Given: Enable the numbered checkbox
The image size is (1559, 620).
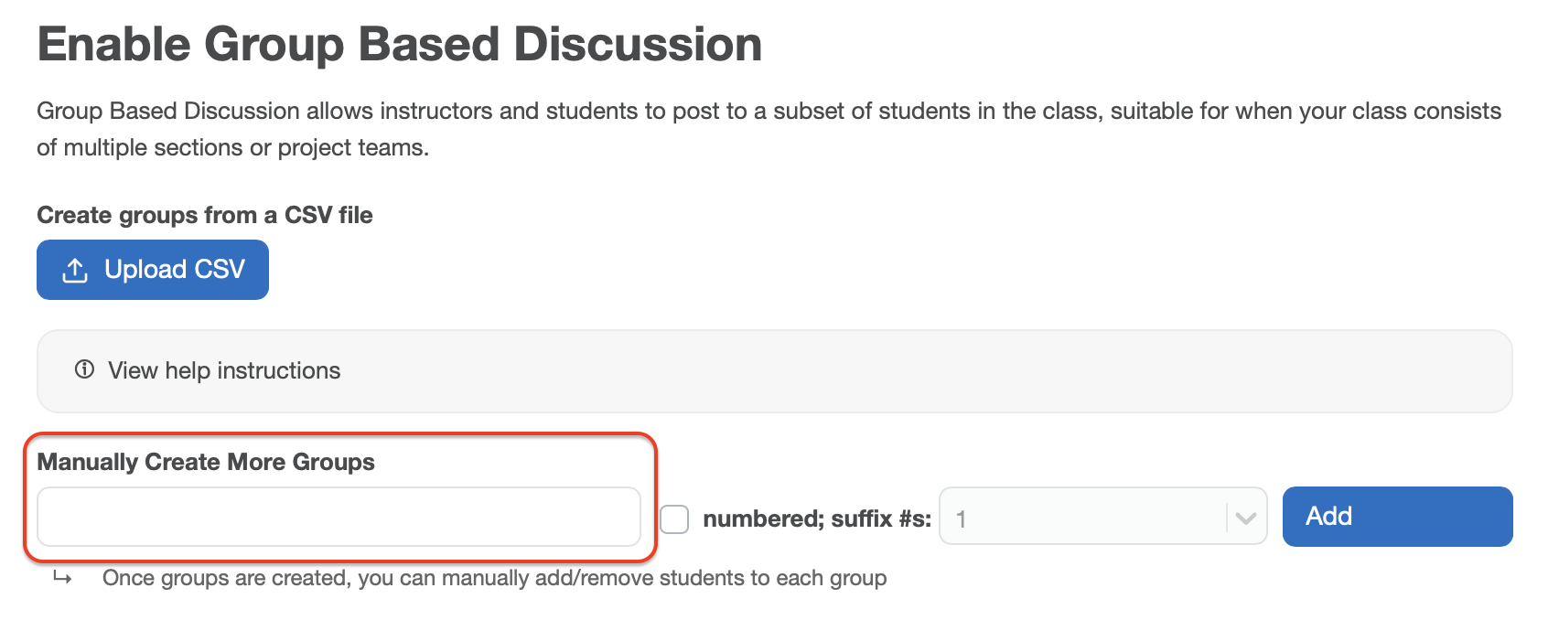Looking at the screenshot, I should click(x=674, y=518).
